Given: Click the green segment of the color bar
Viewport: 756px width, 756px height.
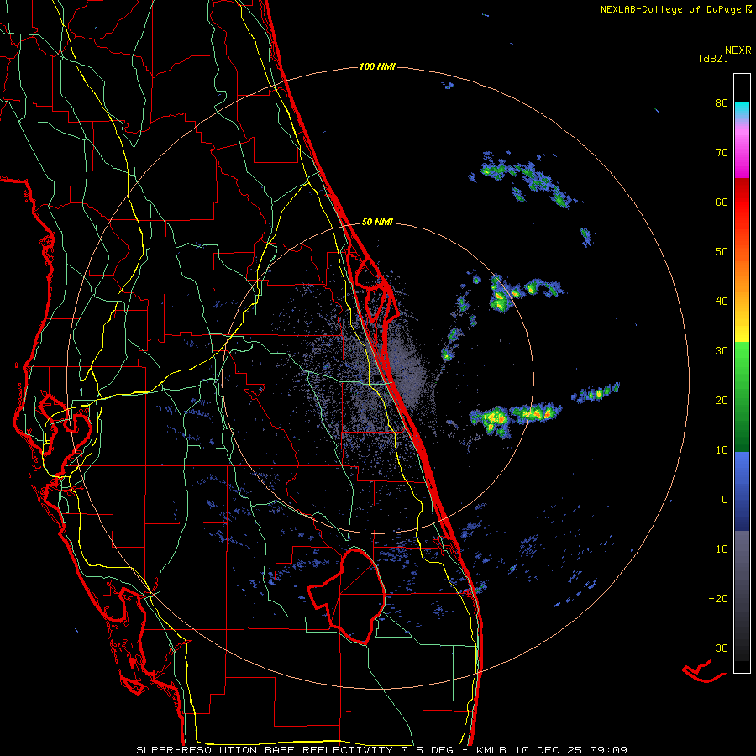Looking at the screenshot, I should tap(742, 396).
